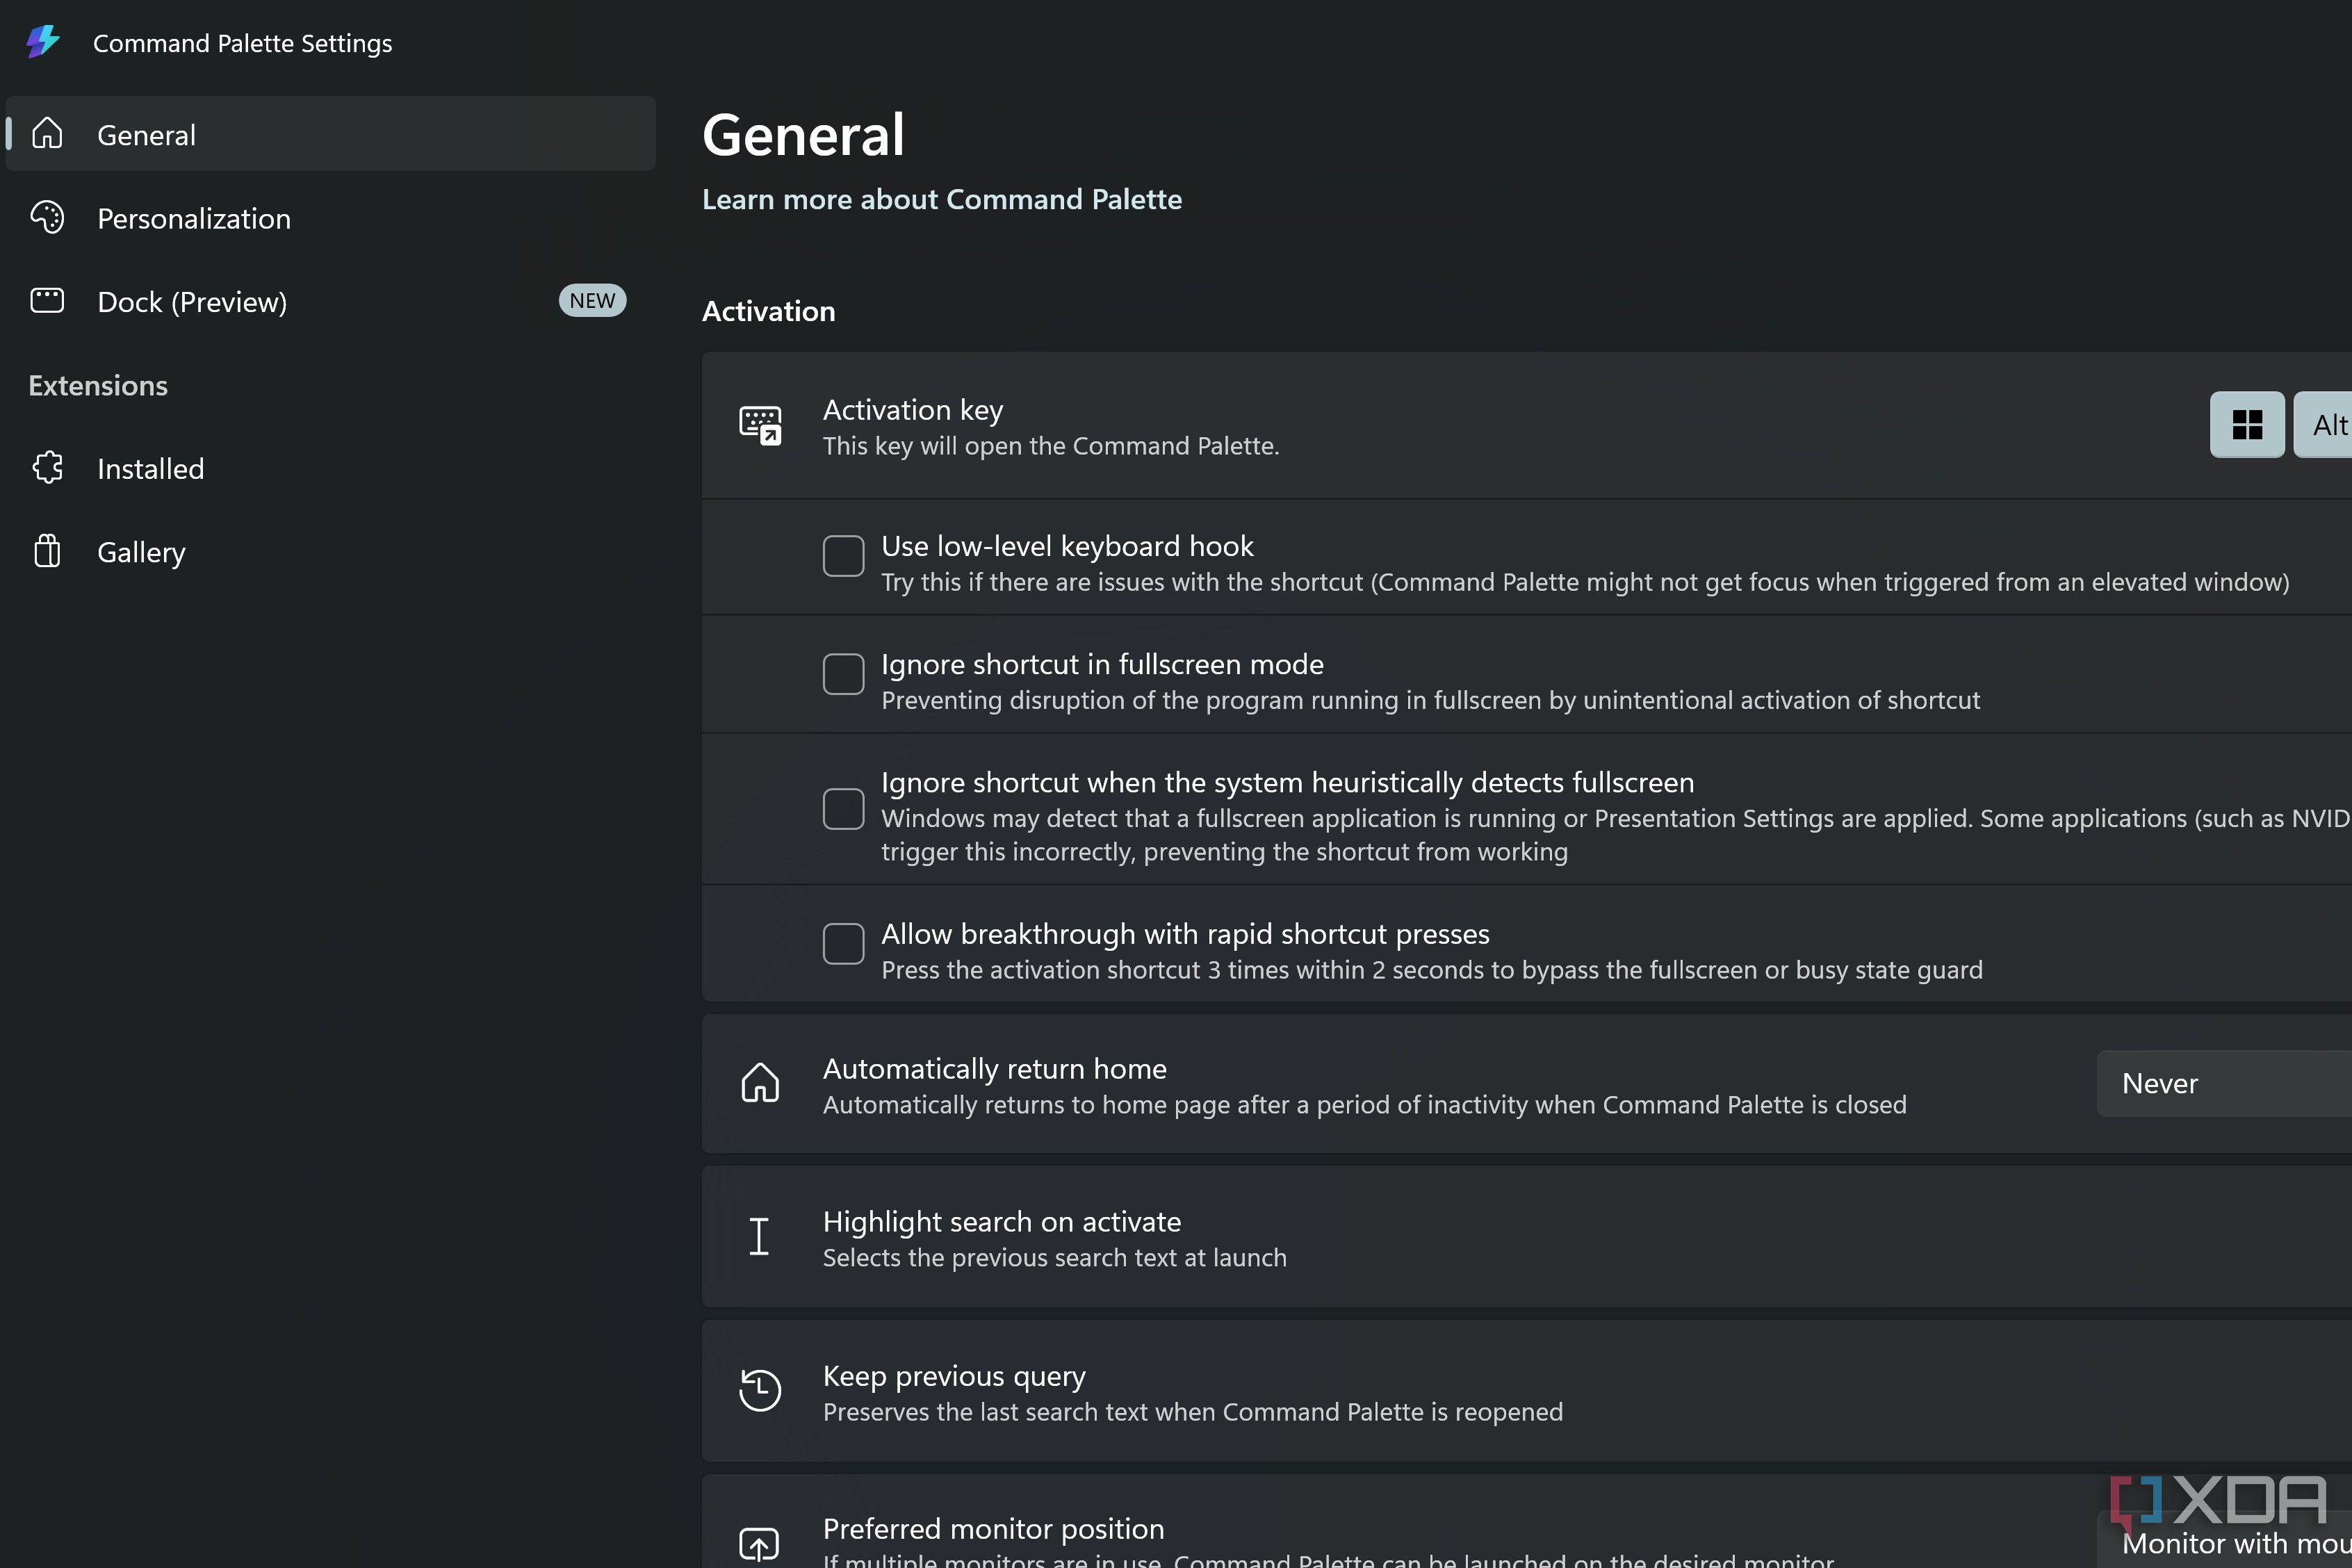Select General in the sidebar

[x=331, y=133]
